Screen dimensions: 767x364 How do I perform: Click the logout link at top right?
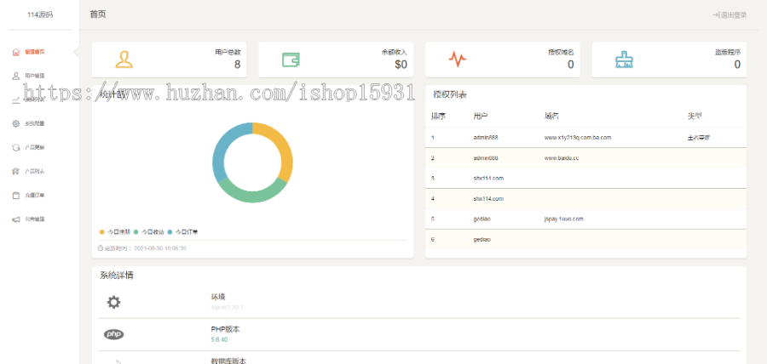730,15
